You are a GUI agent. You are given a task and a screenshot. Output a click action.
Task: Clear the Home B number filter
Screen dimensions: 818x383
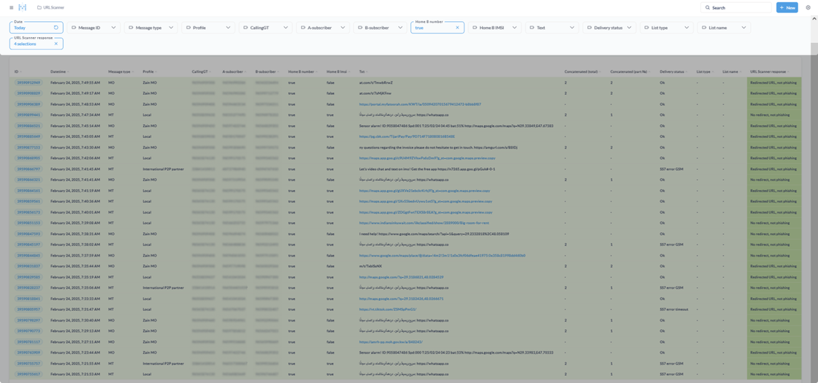[x=458, y=28]
